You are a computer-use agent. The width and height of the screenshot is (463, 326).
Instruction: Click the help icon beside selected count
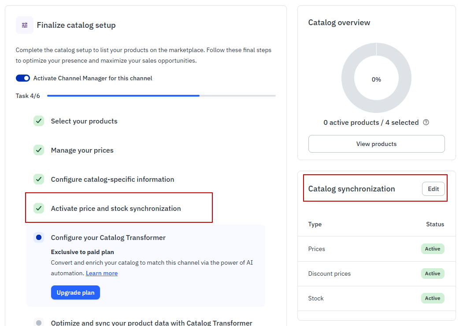point(426,123)
